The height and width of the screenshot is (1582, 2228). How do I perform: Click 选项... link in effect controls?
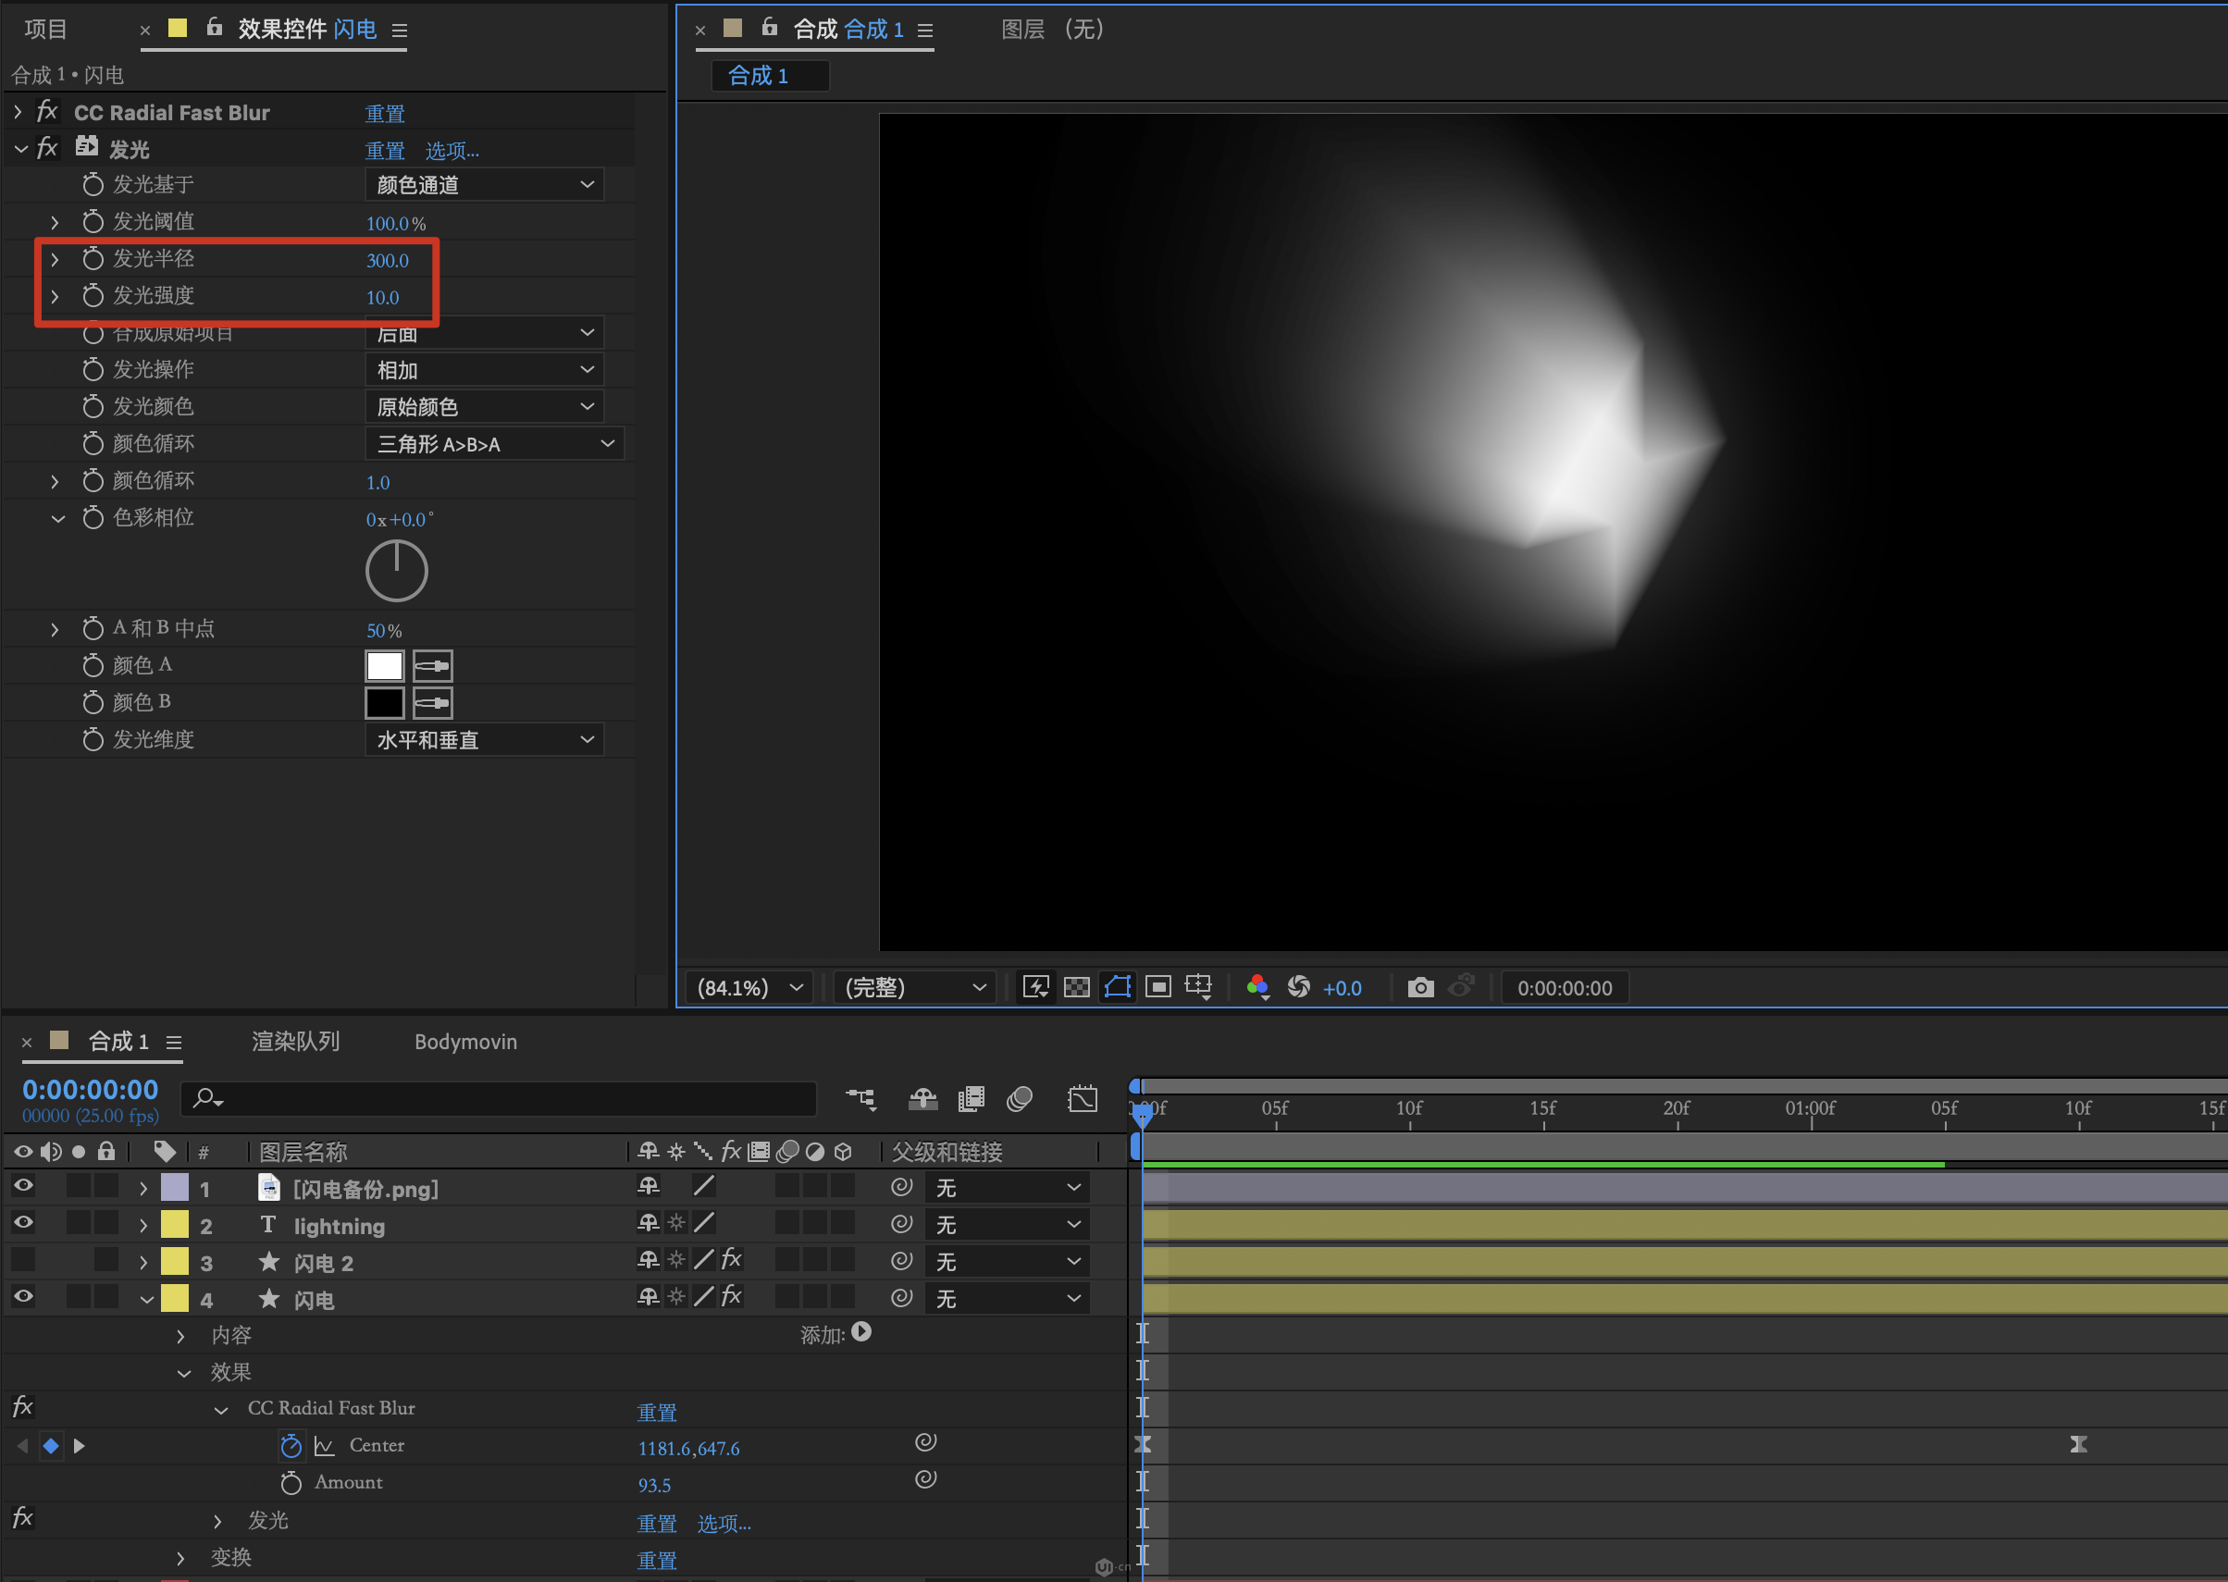coord(452,151)
